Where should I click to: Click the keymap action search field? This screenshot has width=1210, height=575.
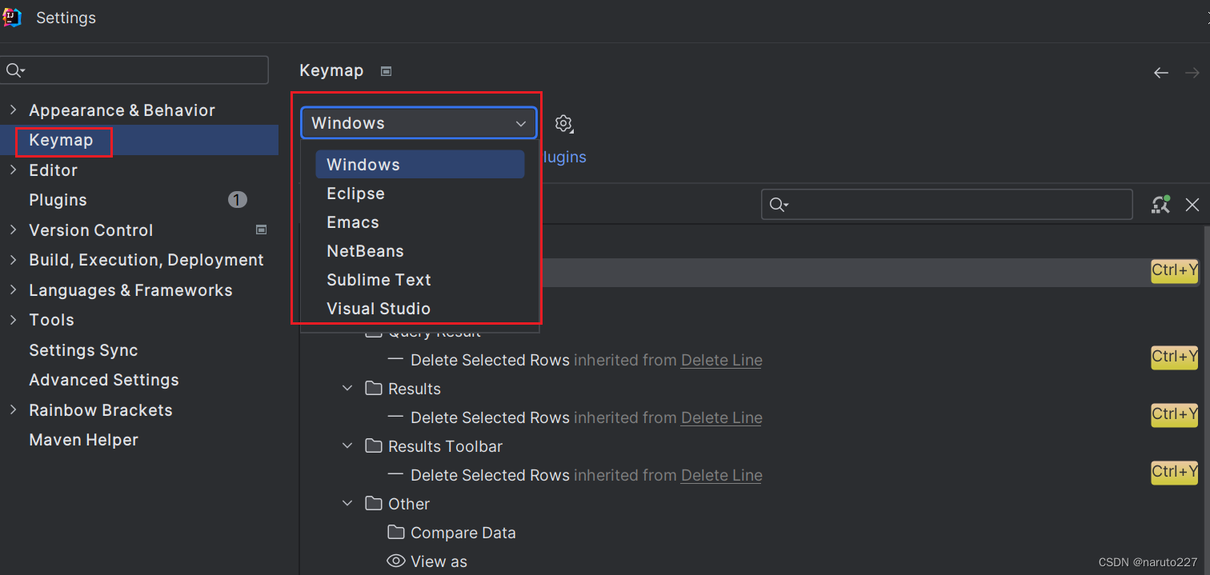click(x=947, y=205)
